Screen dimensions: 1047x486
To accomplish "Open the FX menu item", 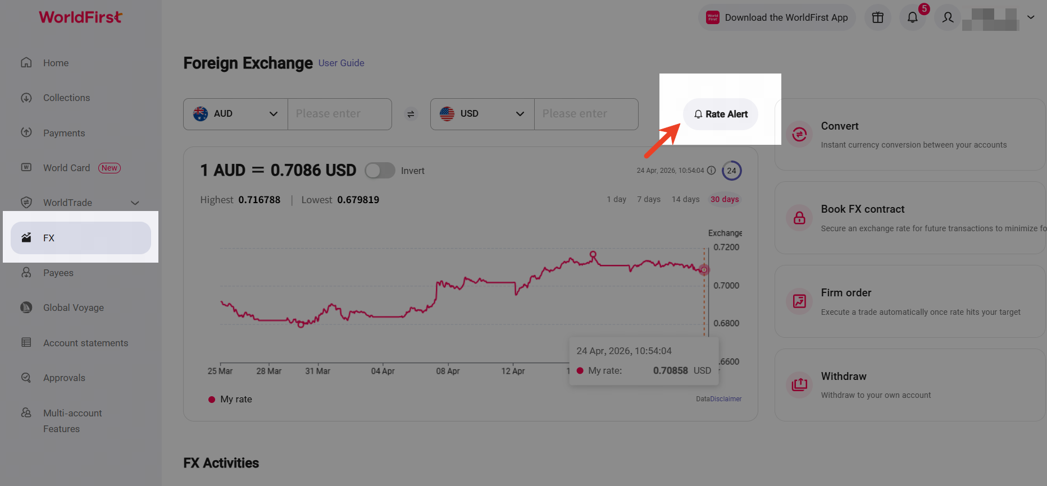I will point(81,238).
